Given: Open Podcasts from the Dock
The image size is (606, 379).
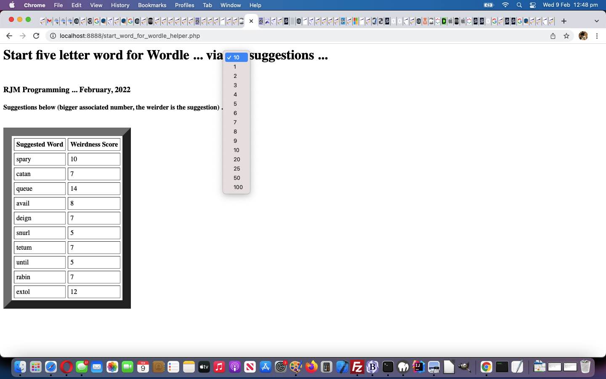Looking at the screenshot, I should [x=235, y=367].
